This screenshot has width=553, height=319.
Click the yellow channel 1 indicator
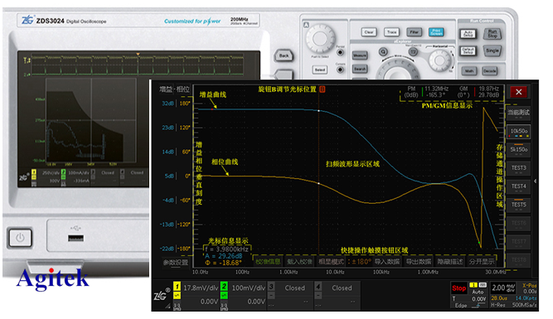(177, 286)
